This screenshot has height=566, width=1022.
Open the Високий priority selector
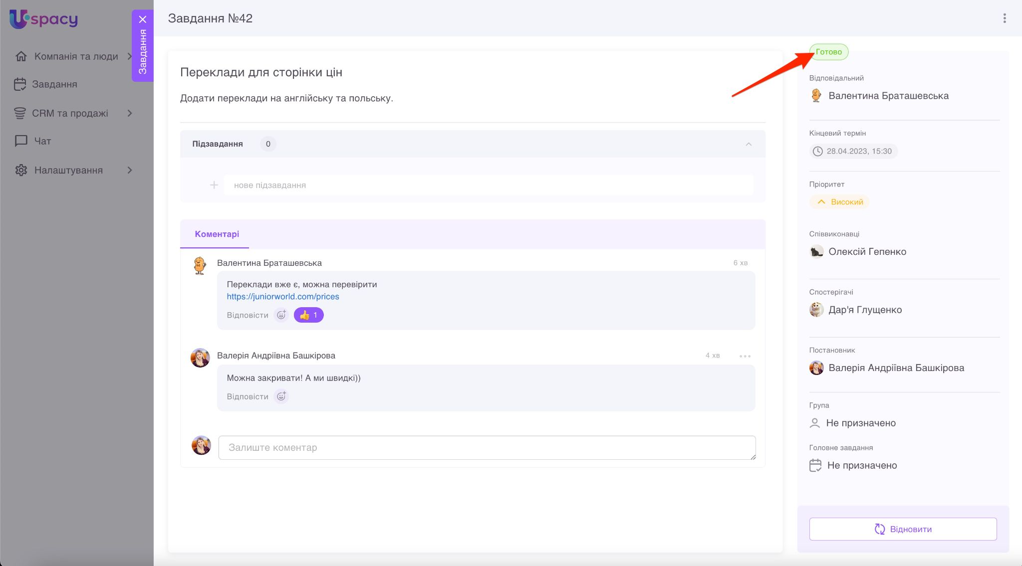839,202
